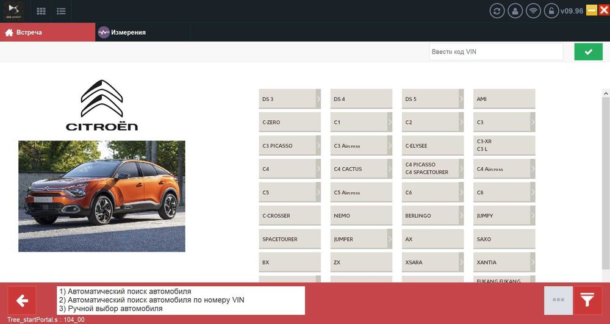Select the XSARA model
610x324 pixels.
(x=432, y=262)
